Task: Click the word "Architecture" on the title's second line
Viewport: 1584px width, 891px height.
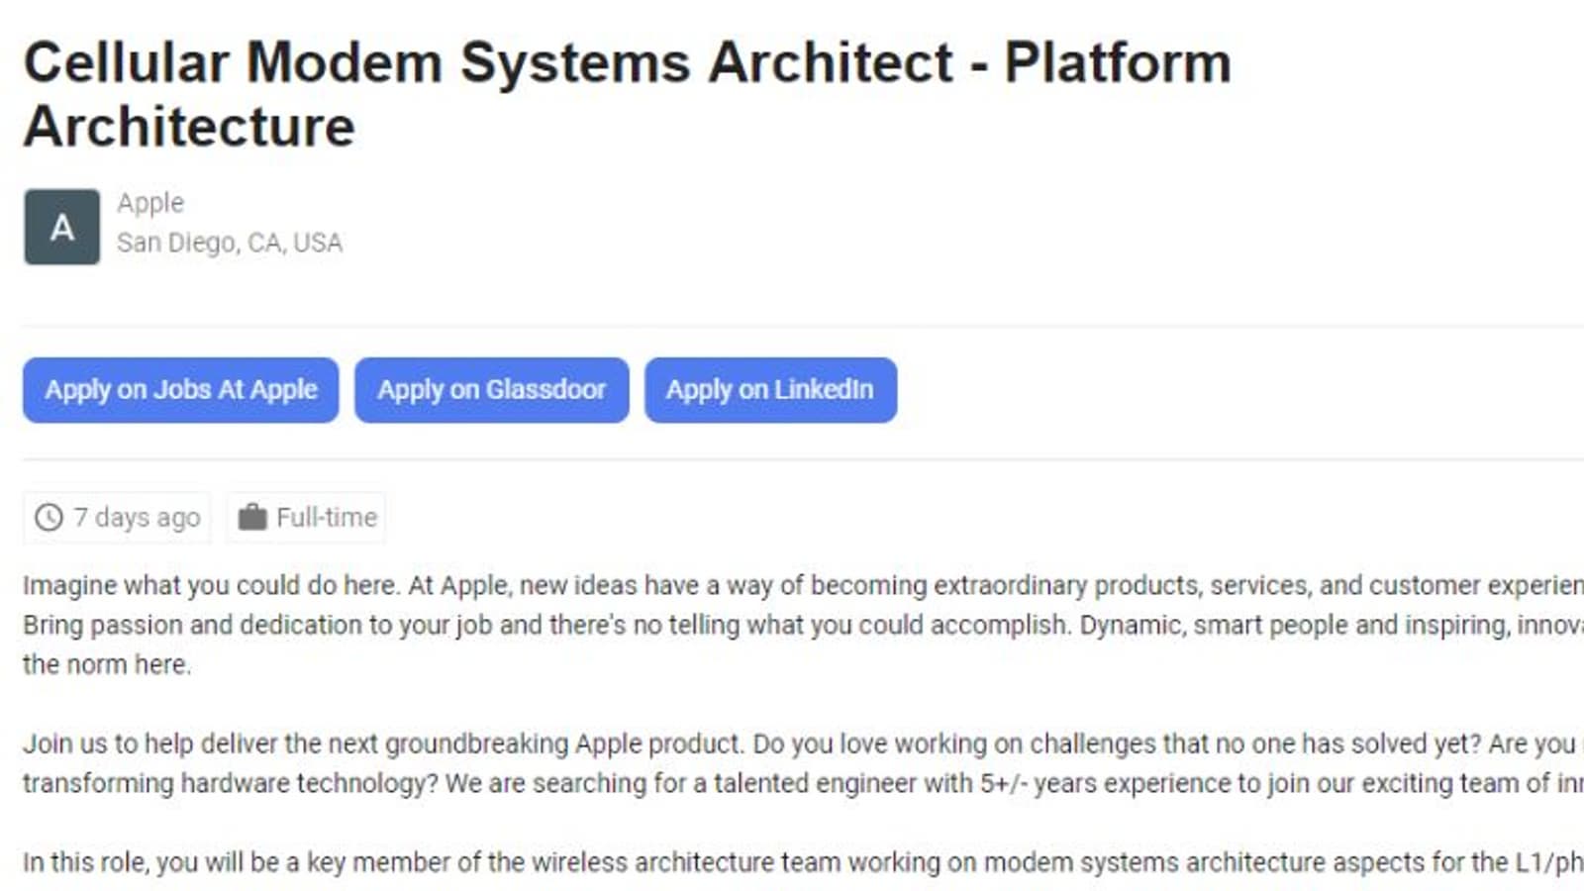Action: point(189,127)
